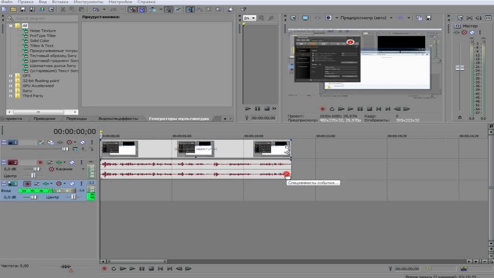Image resolution: width=494 pixels, height=278 pixels.
Task: Switch to the Переходы tab
Action: (76, 119)
